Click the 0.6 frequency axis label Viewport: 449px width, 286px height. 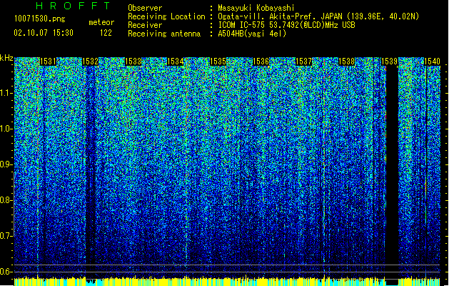click(x=6, y=272)
